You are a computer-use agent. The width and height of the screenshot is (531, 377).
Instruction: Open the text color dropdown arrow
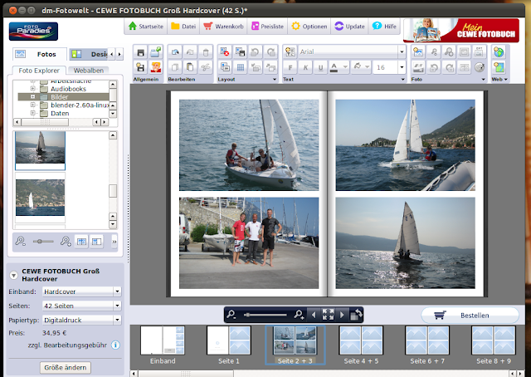point(345,66)
